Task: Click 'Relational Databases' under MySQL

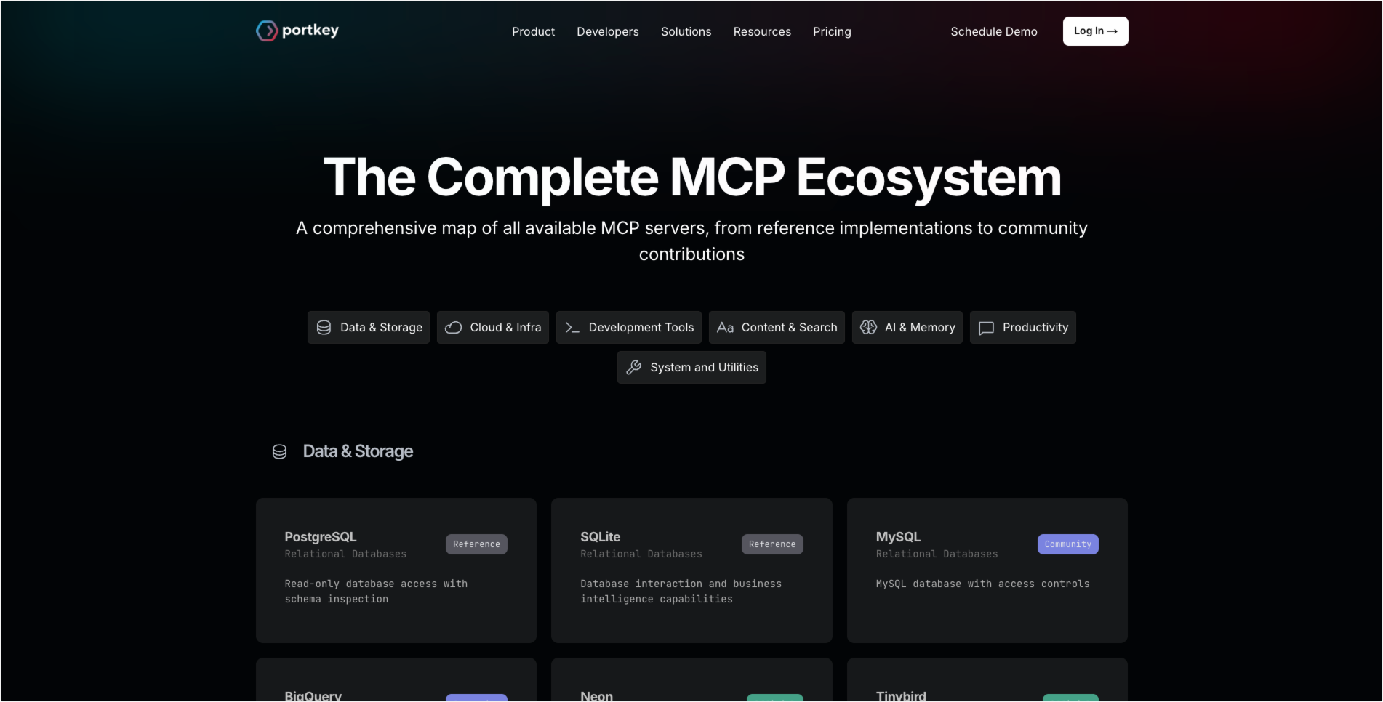Action: (937, 554)
